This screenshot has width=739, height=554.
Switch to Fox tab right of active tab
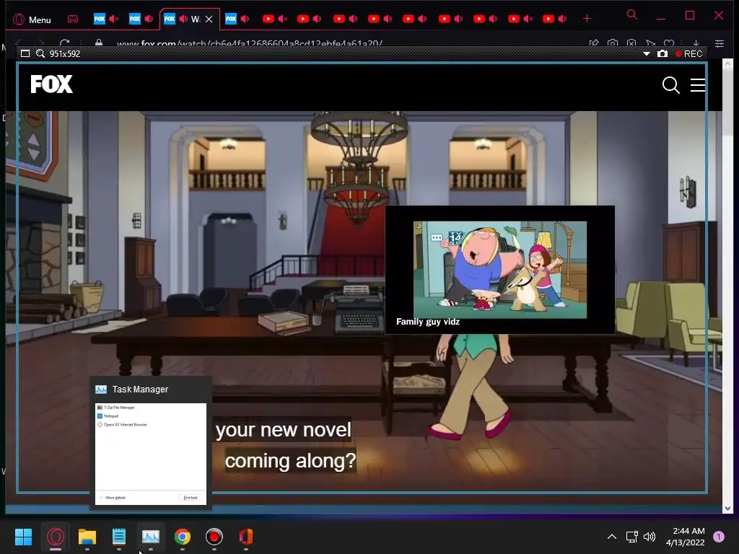(x=231, y=19)
